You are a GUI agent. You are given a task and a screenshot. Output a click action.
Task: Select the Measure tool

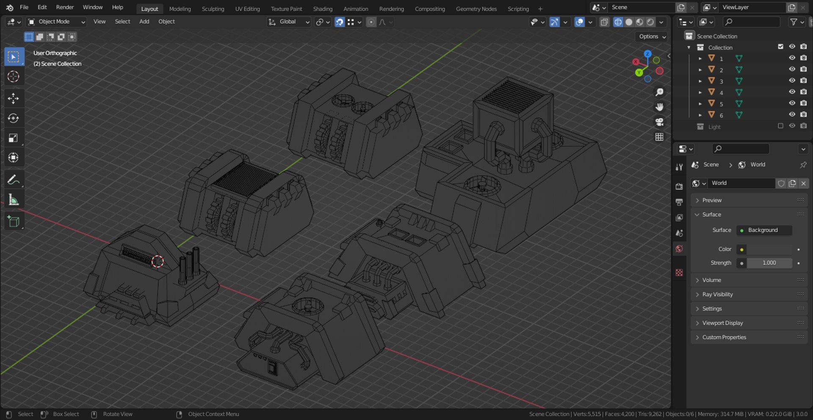point(14,200)
